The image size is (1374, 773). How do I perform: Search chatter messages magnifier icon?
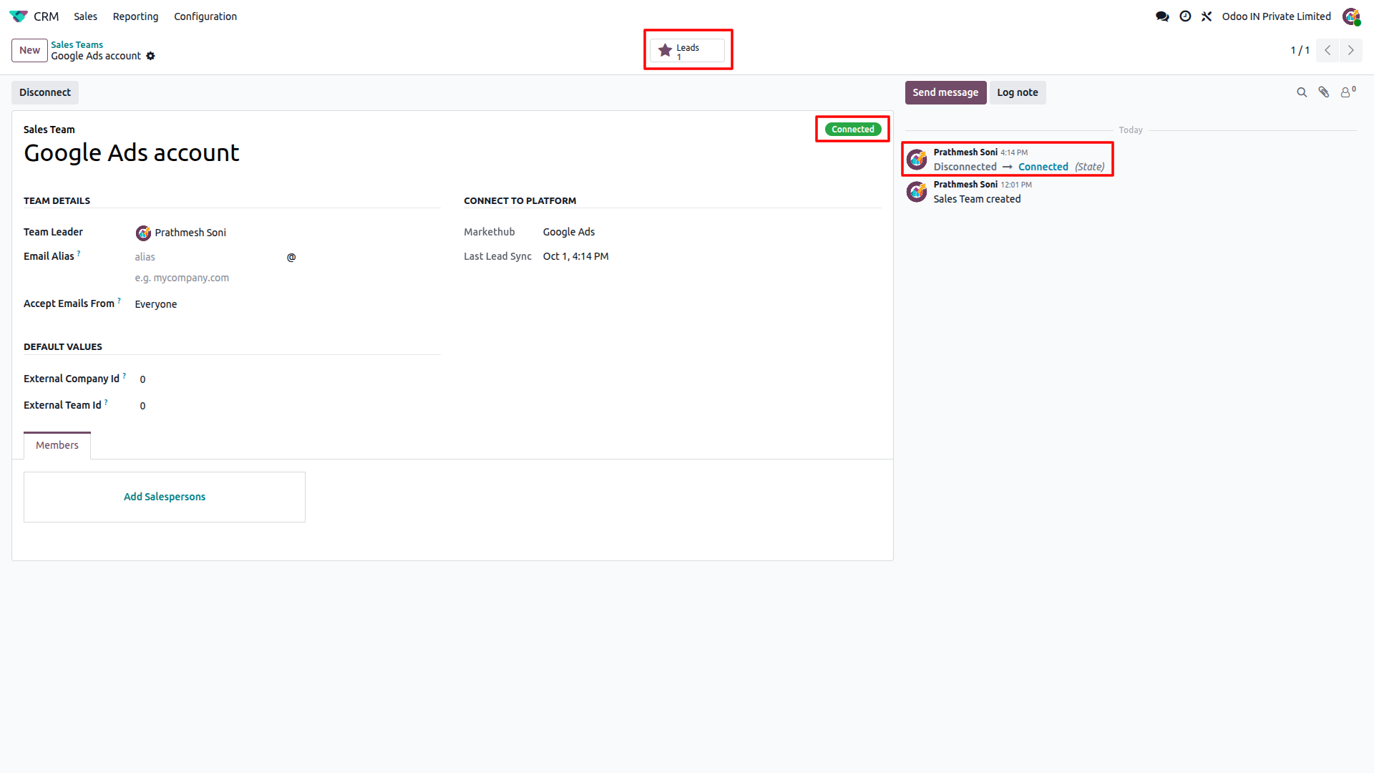pos(1302,92)
